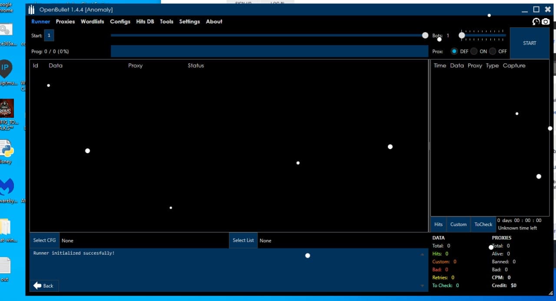This screenshot has height=301, width=556.
Task: Click the 'CPM: 0' stat
Action: tap(501, 278)
